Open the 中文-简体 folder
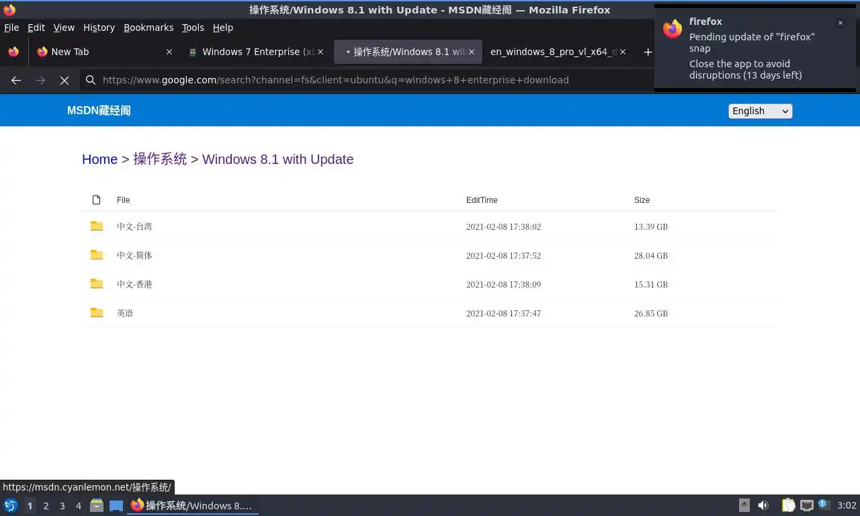Viewport: 860px width, 516px height. pyautogui.click(x=134, y=255)
